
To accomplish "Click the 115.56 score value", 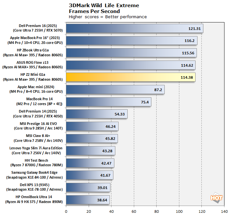I will click(188, 53).
